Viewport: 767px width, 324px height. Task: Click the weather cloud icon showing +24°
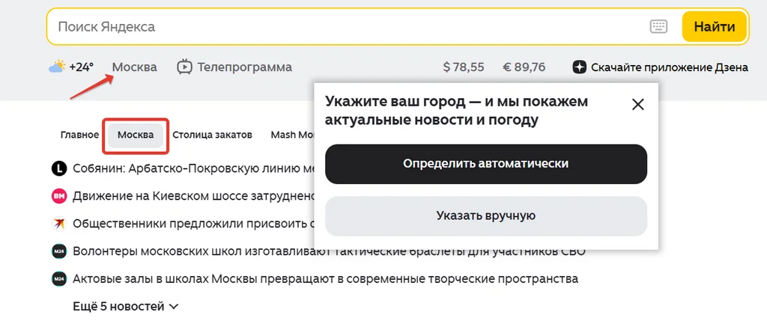coord(57,67)
